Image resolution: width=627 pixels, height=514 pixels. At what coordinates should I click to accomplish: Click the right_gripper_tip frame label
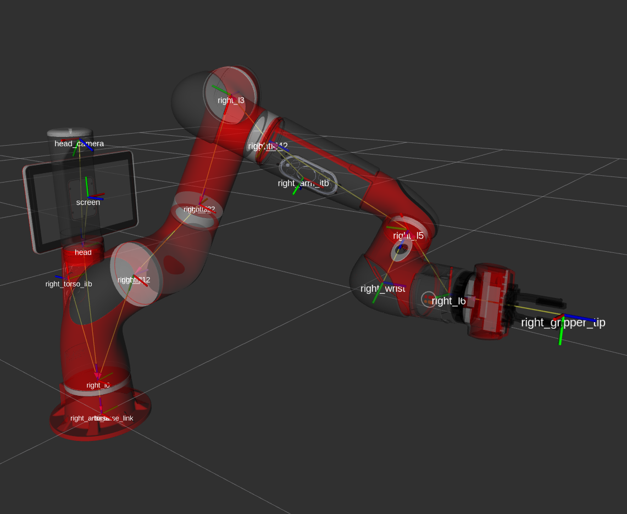[x=563, y=323]
